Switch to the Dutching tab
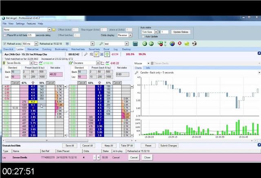 [x=47, y=49]
